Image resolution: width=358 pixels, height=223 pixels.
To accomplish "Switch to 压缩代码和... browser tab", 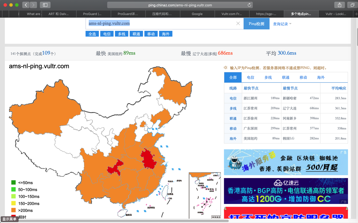I will (x=162, y=14).
